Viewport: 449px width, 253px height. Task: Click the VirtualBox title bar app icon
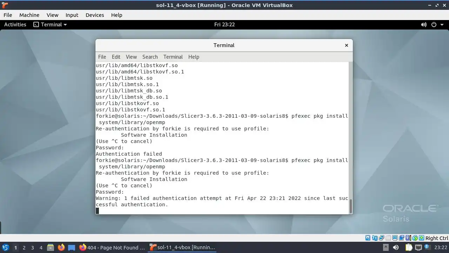click(5, 5)
